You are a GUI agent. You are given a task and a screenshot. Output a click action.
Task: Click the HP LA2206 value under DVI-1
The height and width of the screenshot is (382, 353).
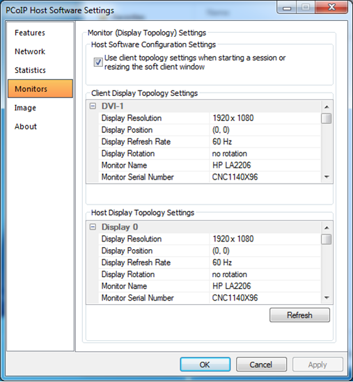pyautogui.click(x=231, y=165)
